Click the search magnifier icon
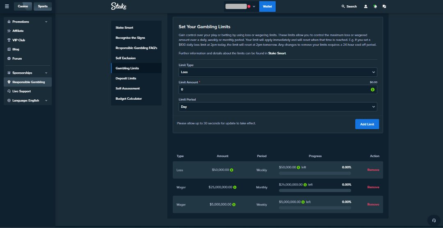Image resolution: width=443 pixels, height=228 pixels. [x=343, y=6]
